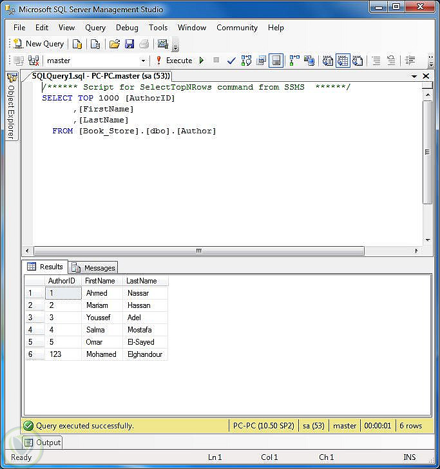
Task: Click the editor's scroll down arrow
Action: pyautogui.click(x=428, y=240)
